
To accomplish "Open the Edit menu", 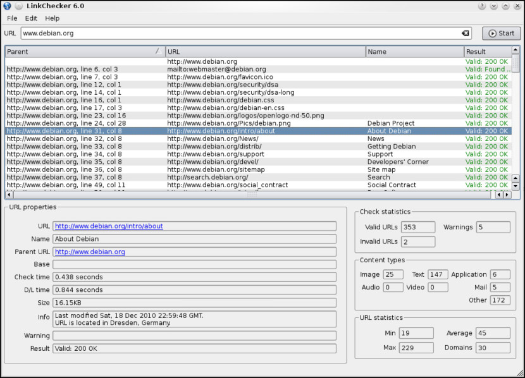I will [x=31, y=18].
